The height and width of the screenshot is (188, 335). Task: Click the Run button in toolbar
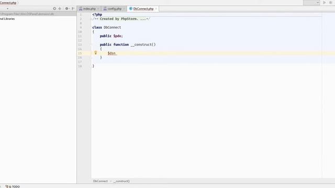pyautogui.click(x=325, y=3)
